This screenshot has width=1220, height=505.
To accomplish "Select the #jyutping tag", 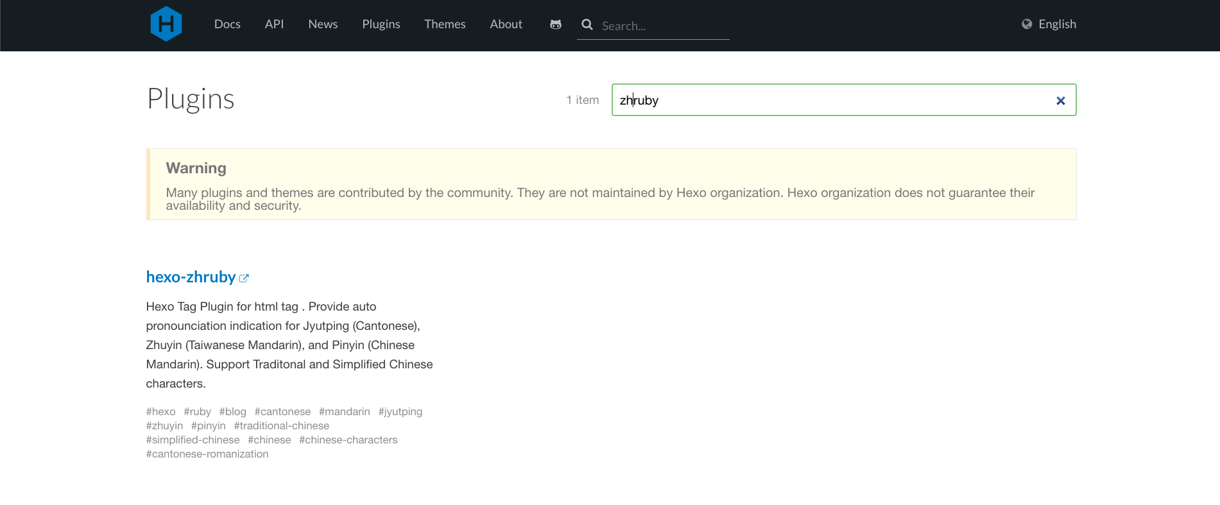I will point(400,412).
